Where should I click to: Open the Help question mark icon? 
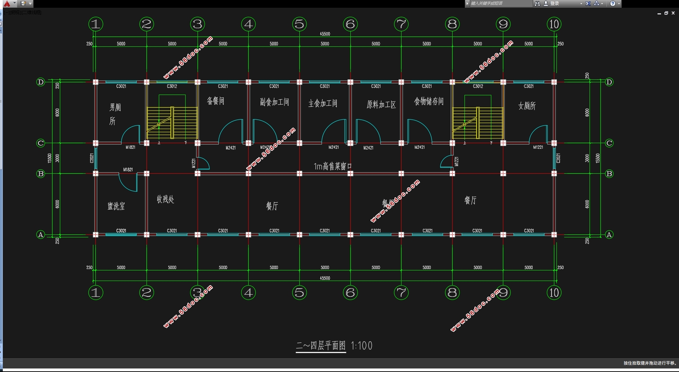[x=613, y=4]
